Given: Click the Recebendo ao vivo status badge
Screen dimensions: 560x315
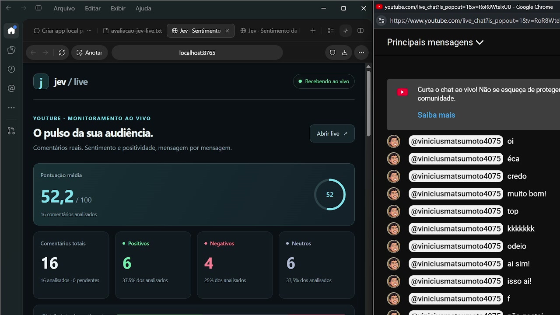Looking at the screenshot, I should (324, 81).
